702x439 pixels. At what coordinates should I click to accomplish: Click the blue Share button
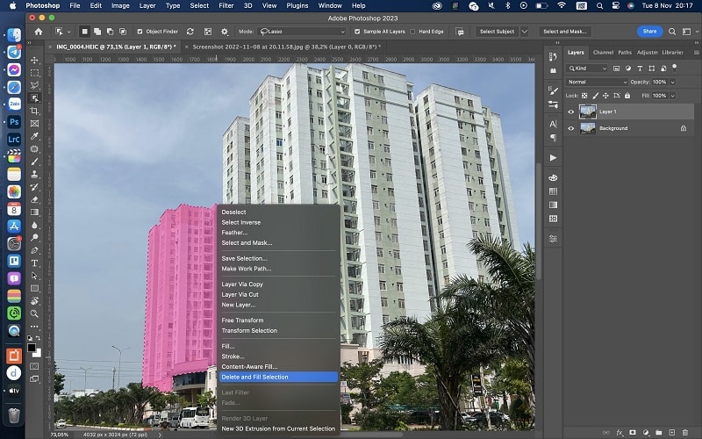click(x=649, y=32)
